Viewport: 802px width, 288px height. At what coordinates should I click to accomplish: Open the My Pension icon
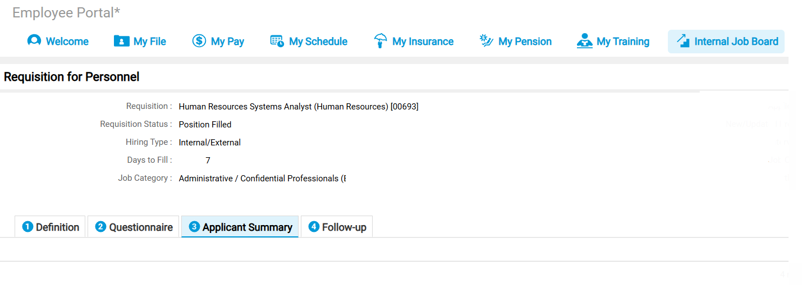coord(486,41)
